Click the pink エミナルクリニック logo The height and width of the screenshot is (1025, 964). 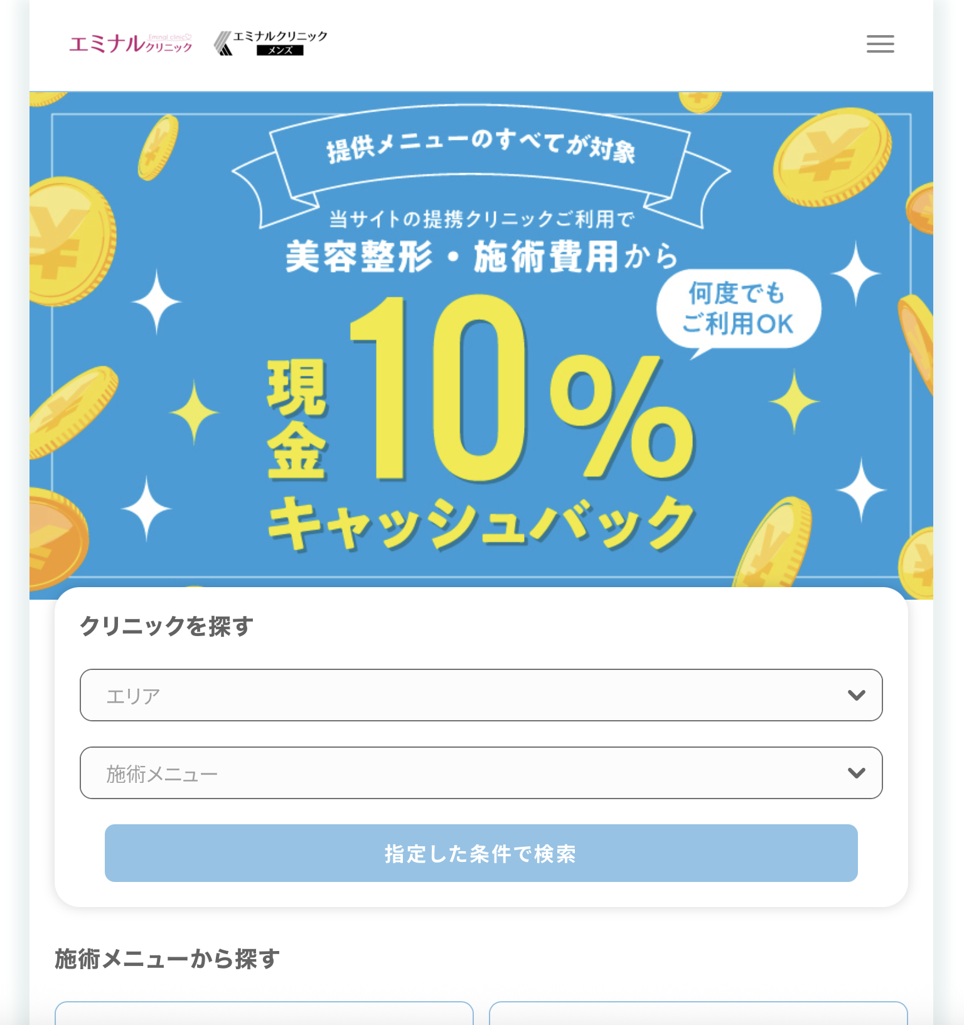pos(131,44)
